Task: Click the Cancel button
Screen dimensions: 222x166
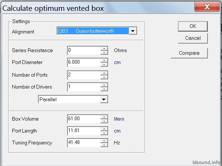Action: [x=193, y=38]
